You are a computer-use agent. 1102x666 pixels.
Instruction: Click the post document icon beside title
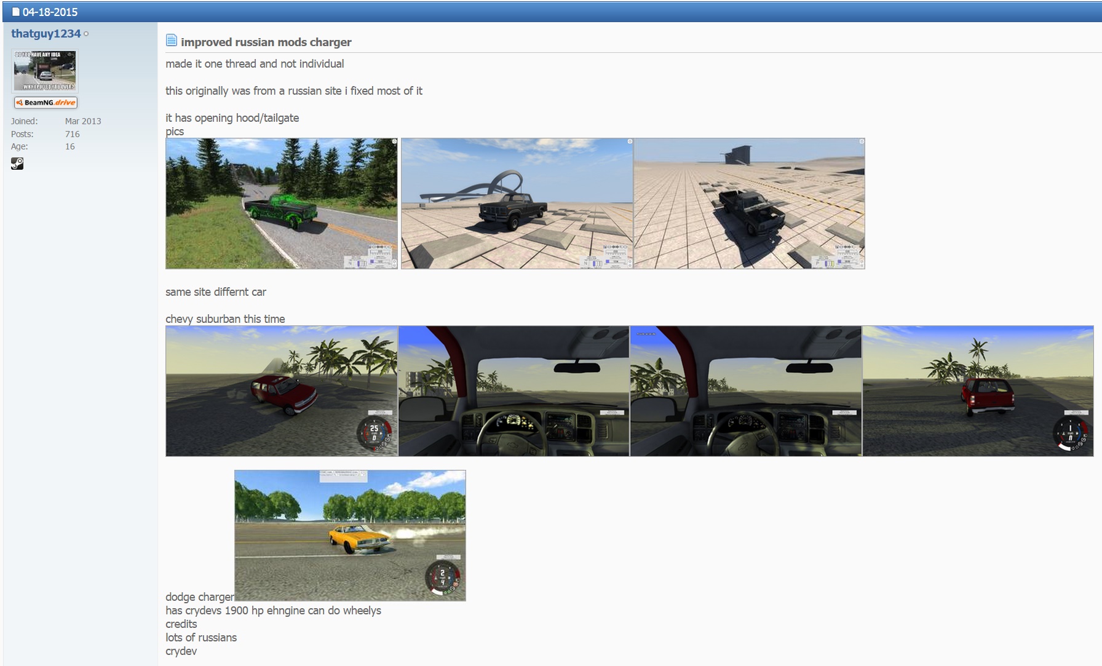pyautogui.click(x=172, y=41)
